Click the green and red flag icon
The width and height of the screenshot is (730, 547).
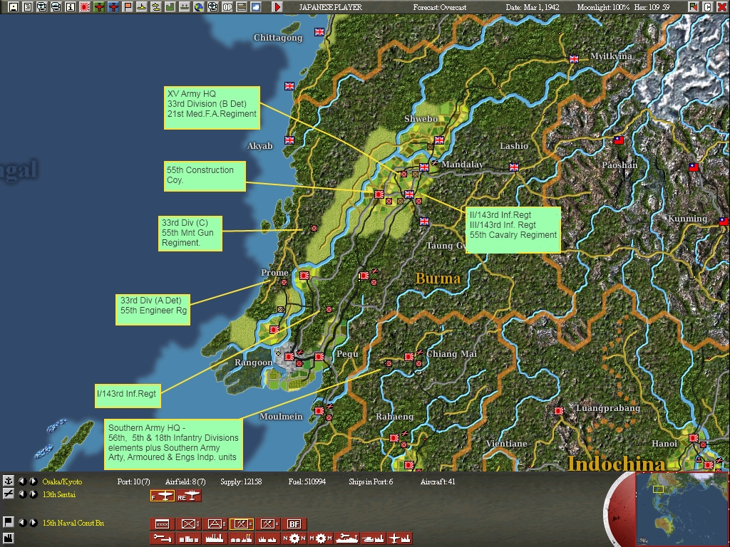click(694, 7)
